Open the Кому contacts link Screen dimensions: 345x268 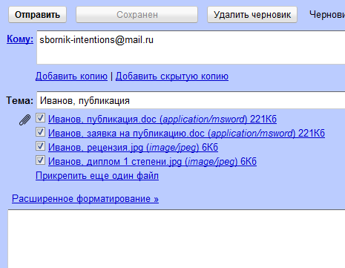pyautogui.click(x=20, y=39)
